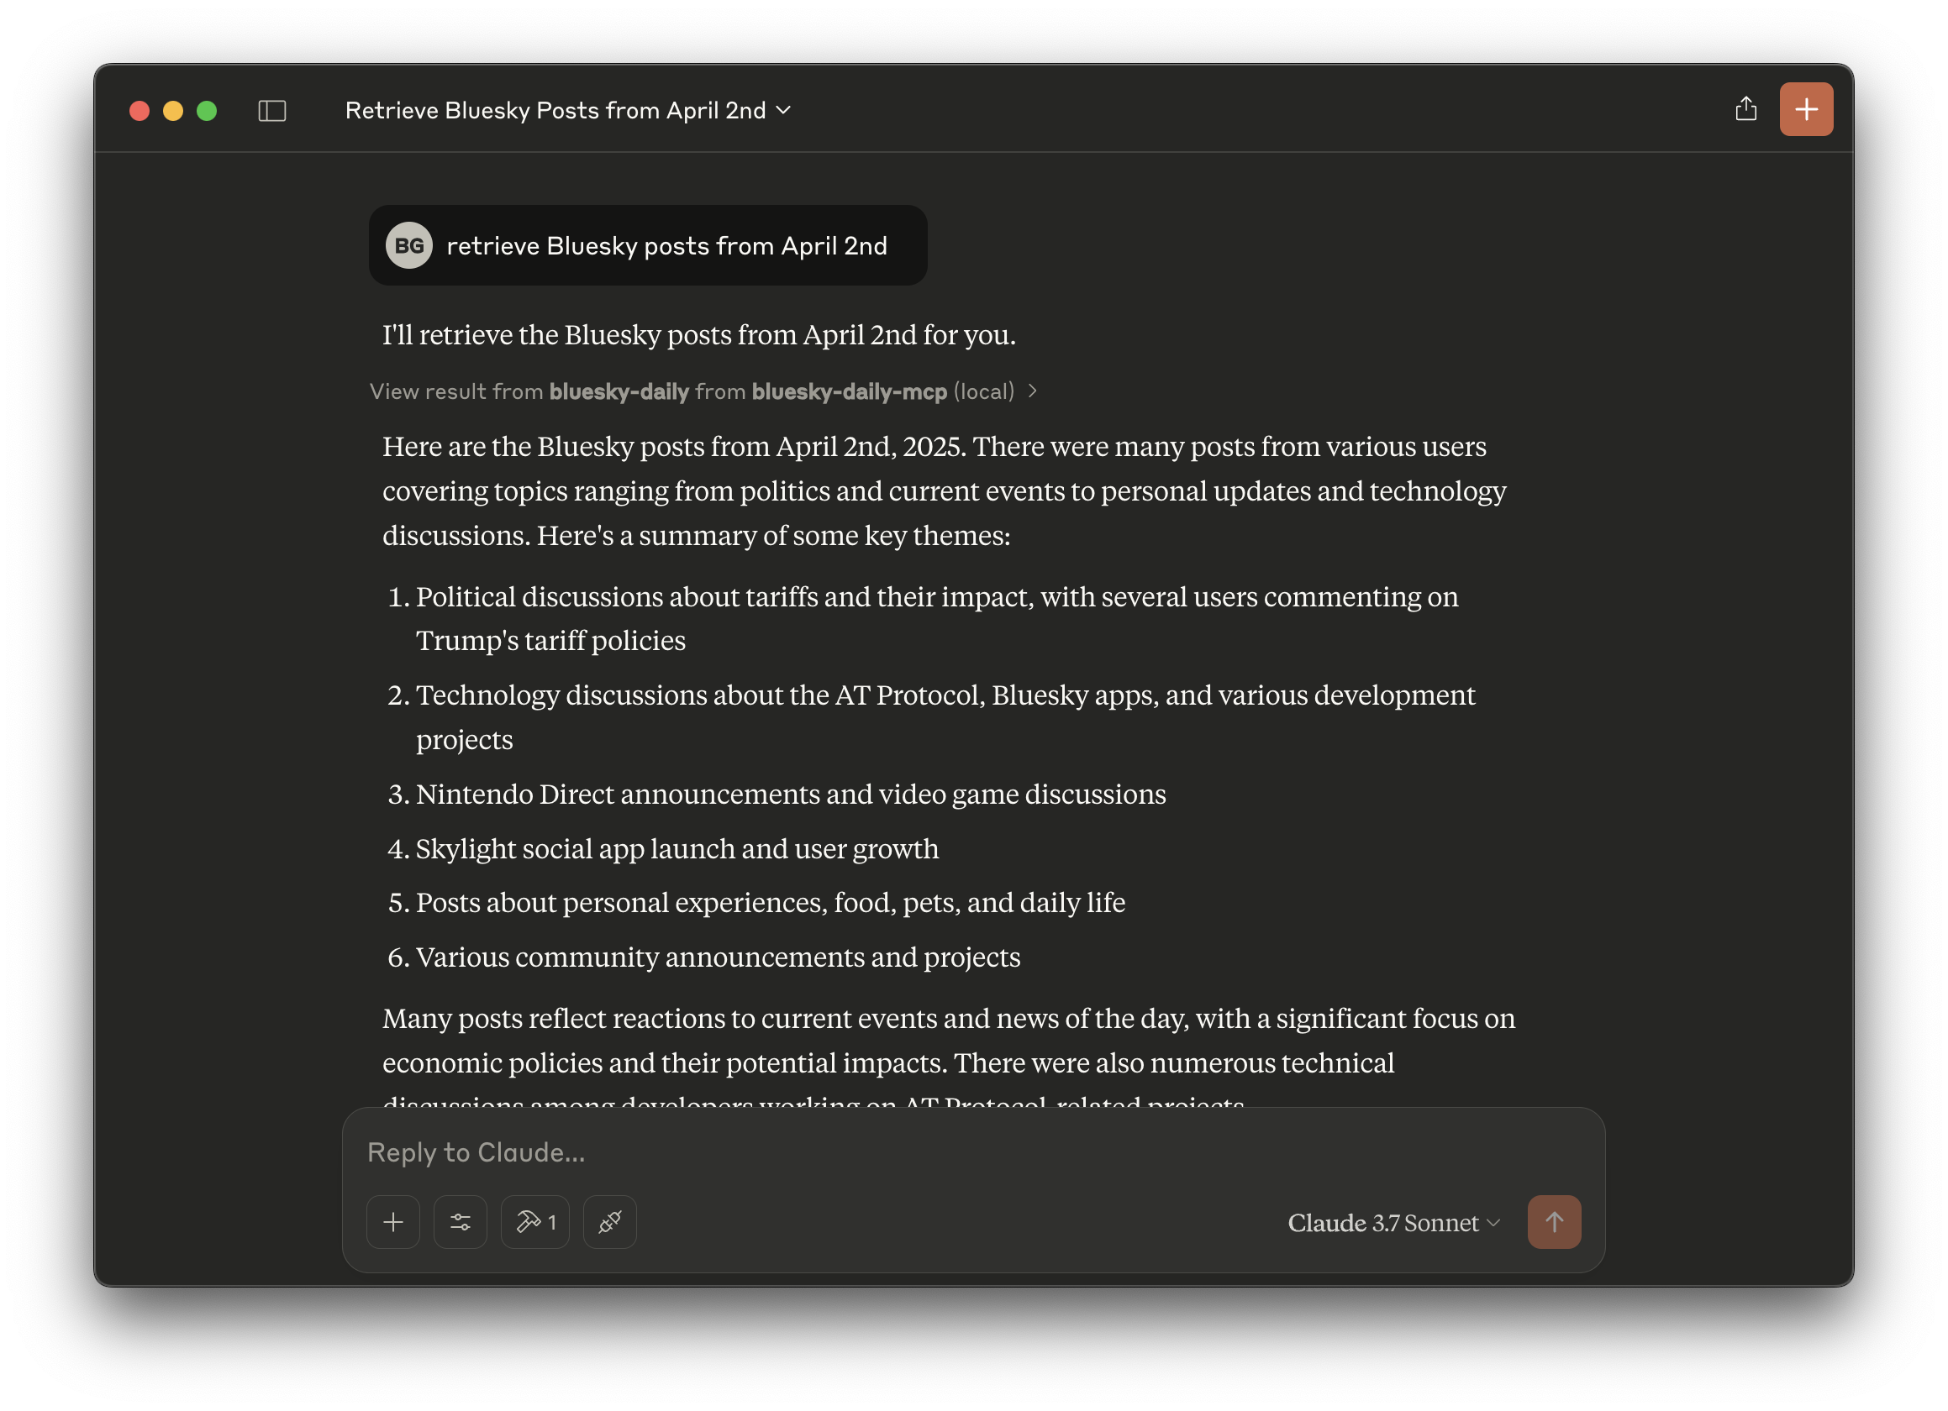Click the Reply to Claude input field
The width and height of the screenshot is (1948, 1411).
click(973, 1151)
